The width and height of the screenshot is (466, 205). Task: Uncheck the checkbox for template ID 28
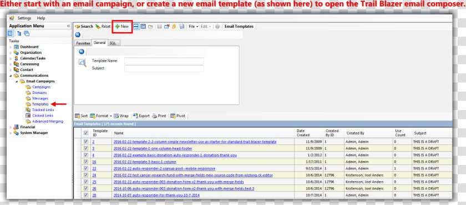coord(86,195)
